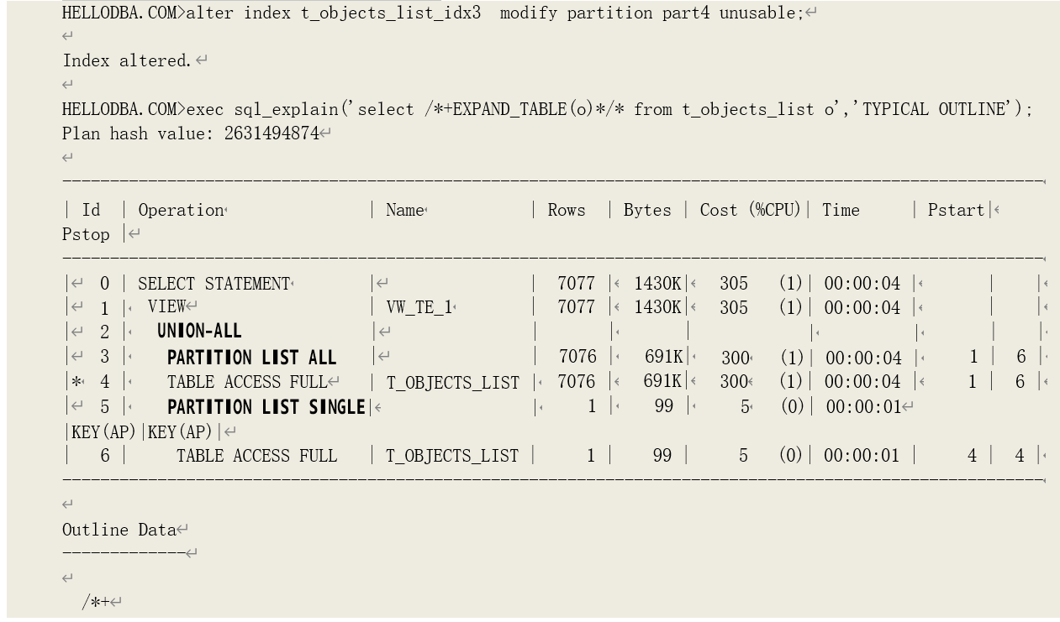Click the bold 'PARTITION LIST SINGLE' operation
This screenshot has height=622, width=1060.
[x=266, y=408]
